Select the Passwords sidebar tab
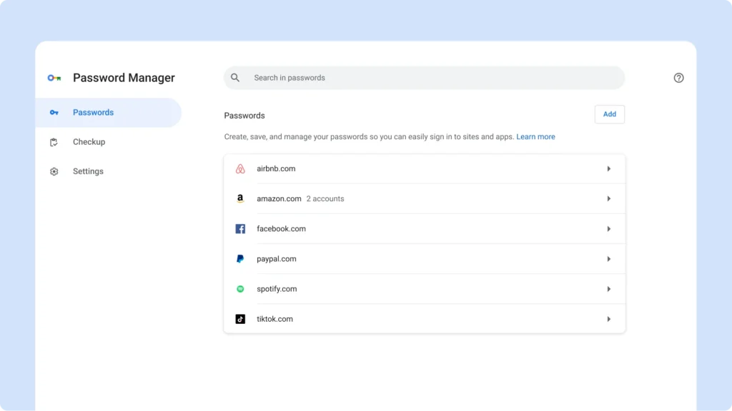Viewport: 732px width, 411px height. tap(109, 112)
